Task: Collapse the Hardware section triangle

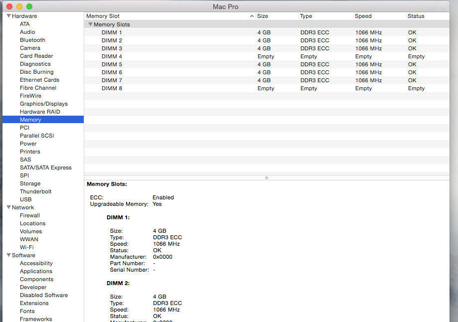Action: (9, 16)
